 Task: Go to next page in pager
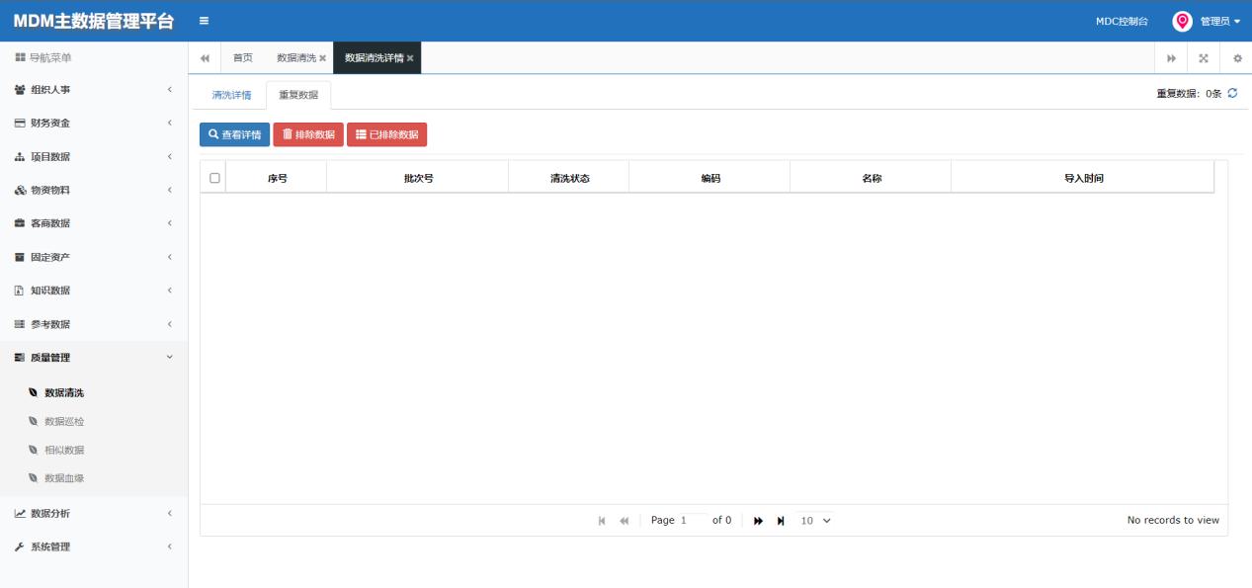point(759,521)
